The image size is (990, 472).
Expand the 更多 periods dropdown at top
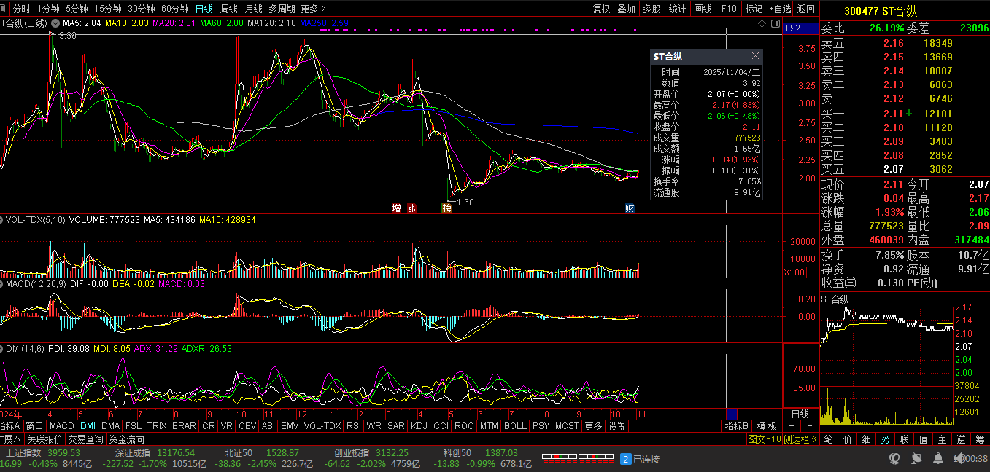[313, 9]
